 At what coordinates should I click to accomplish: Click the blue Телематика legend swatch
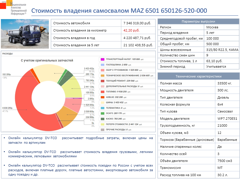[x=102, y=108]
